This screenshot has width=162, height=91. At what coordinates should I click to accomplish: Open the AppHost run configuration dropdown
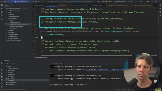(120, 2)
